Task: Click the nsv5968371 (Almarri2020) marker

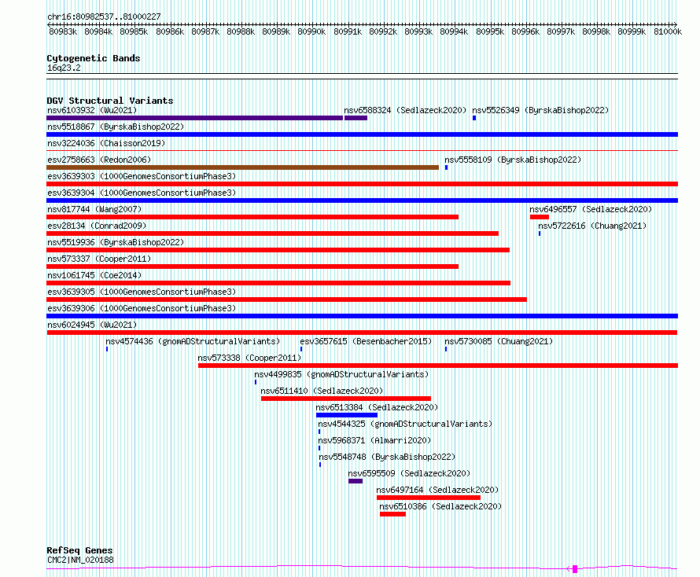Action: point(319,448)
